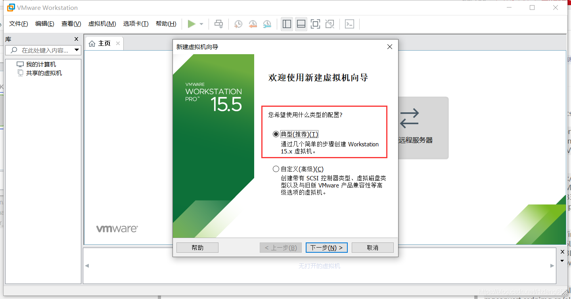The height and width of the screenshot is (299, 571).
Task: Click the VMware Workstation title bar icon
Action: pyautogui.click(x=11, y=8)
